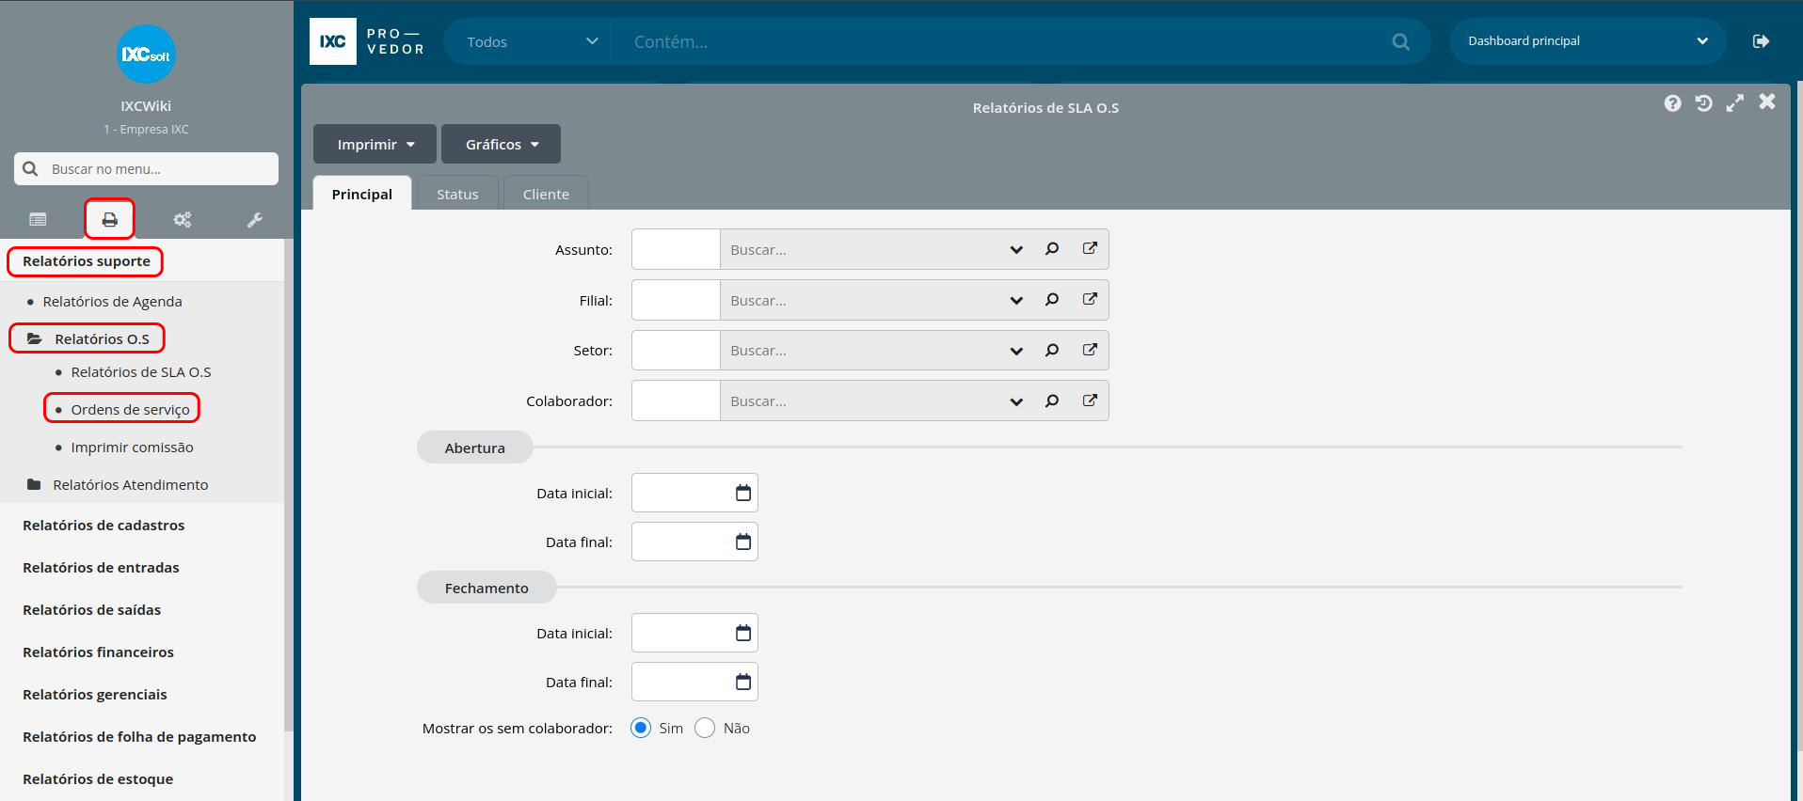Switch to the Principal tab
Image resolution: width=1803 pixels, height=801 pixels.
click(362, 194)
